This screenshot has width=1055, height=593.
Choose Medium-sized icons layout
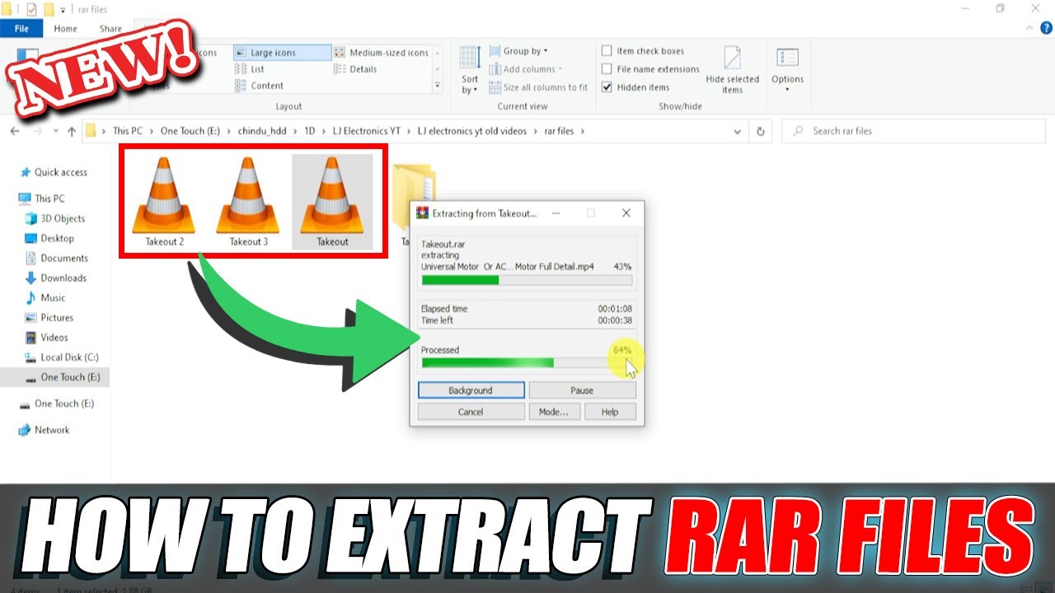pos(381,53)
